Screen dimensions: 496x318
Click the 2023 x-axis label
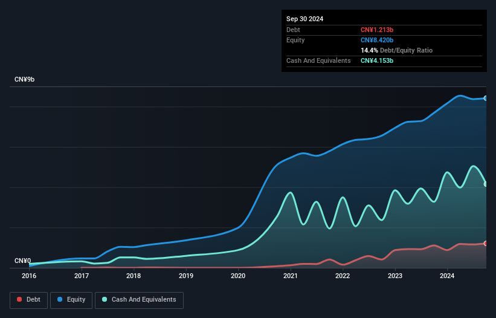pos(395,276)
